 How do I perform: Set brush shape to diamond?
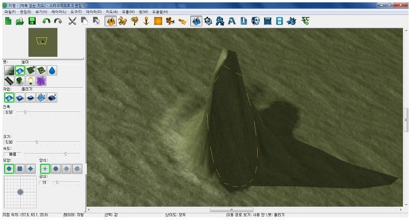[31, 169]
